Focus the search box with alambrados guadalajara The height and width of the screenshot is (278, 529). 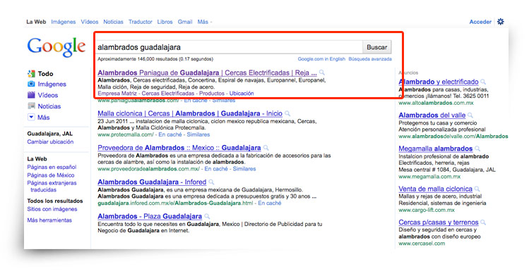click(229, 47)
